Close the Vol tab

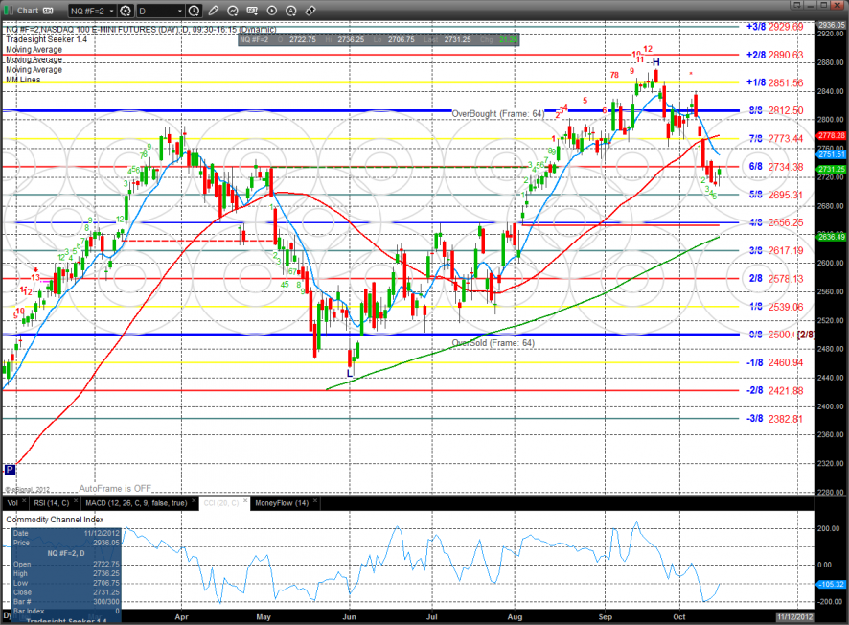tap(24, 501)
